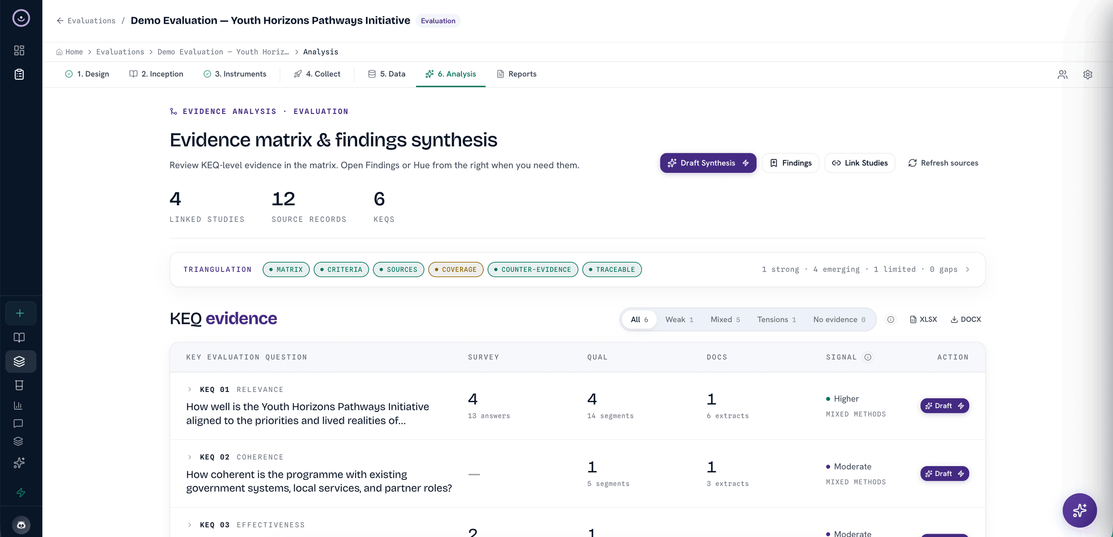Open the Findings panel

[791, 163]
